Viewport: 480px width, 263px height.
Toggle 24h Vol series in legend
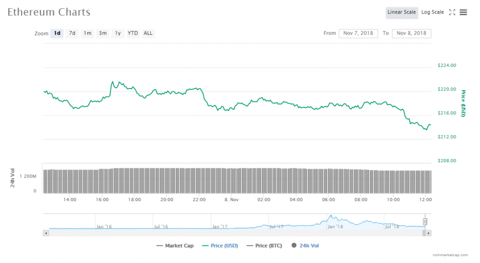coord(305,246)
